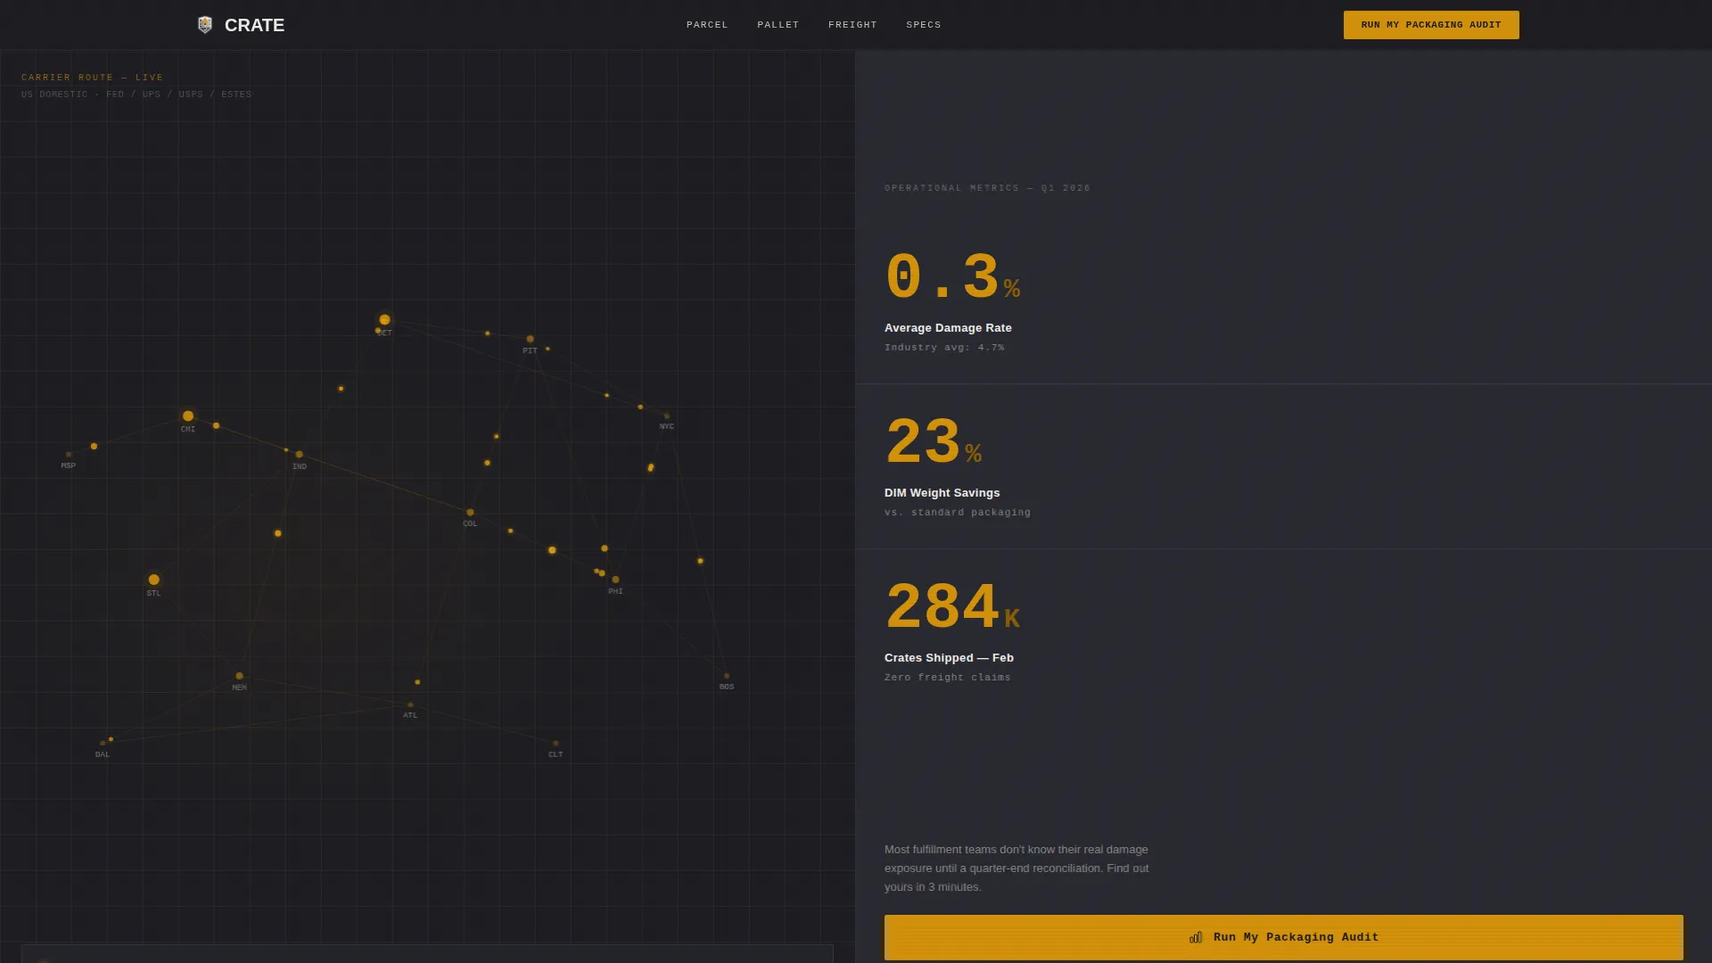Image resolution: width=1712 pixels, height=963 pixels.
Task: Select the ATL route node label
Action: pyautogui.click(x=410, y=716)
